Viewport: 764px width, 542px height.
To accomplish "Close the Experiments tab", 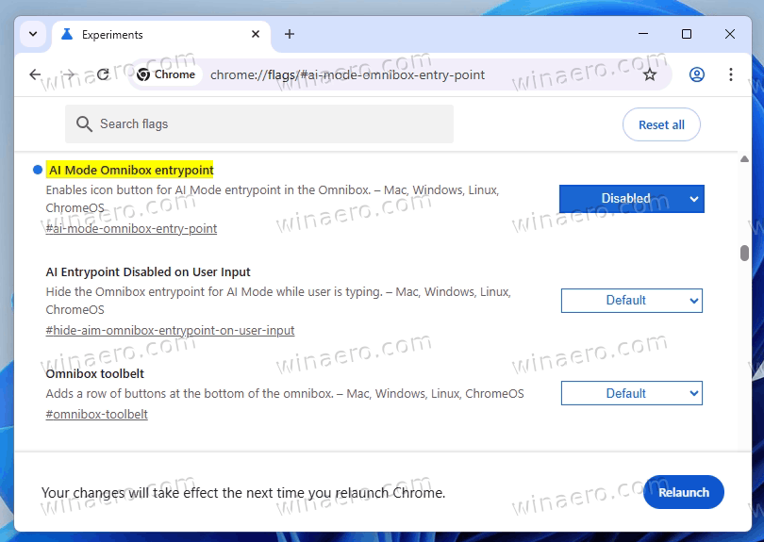I will pyautogui.click(x=256, y=34).
